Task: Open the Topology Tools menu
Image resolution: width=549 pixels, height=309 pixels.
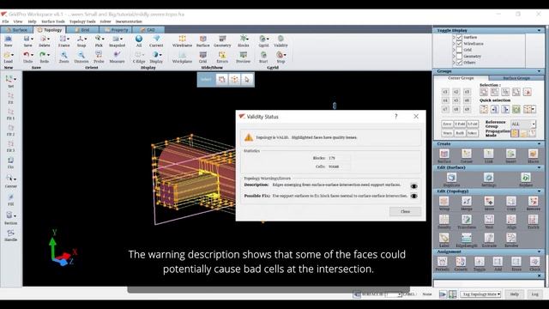Action: [82, 21]
